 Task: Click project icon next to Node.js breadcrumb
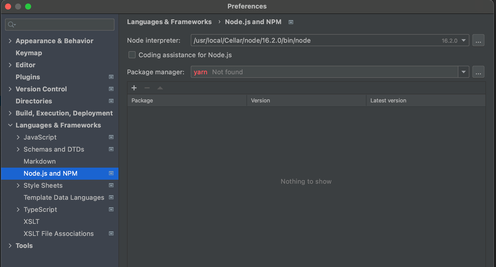(291, 22)
